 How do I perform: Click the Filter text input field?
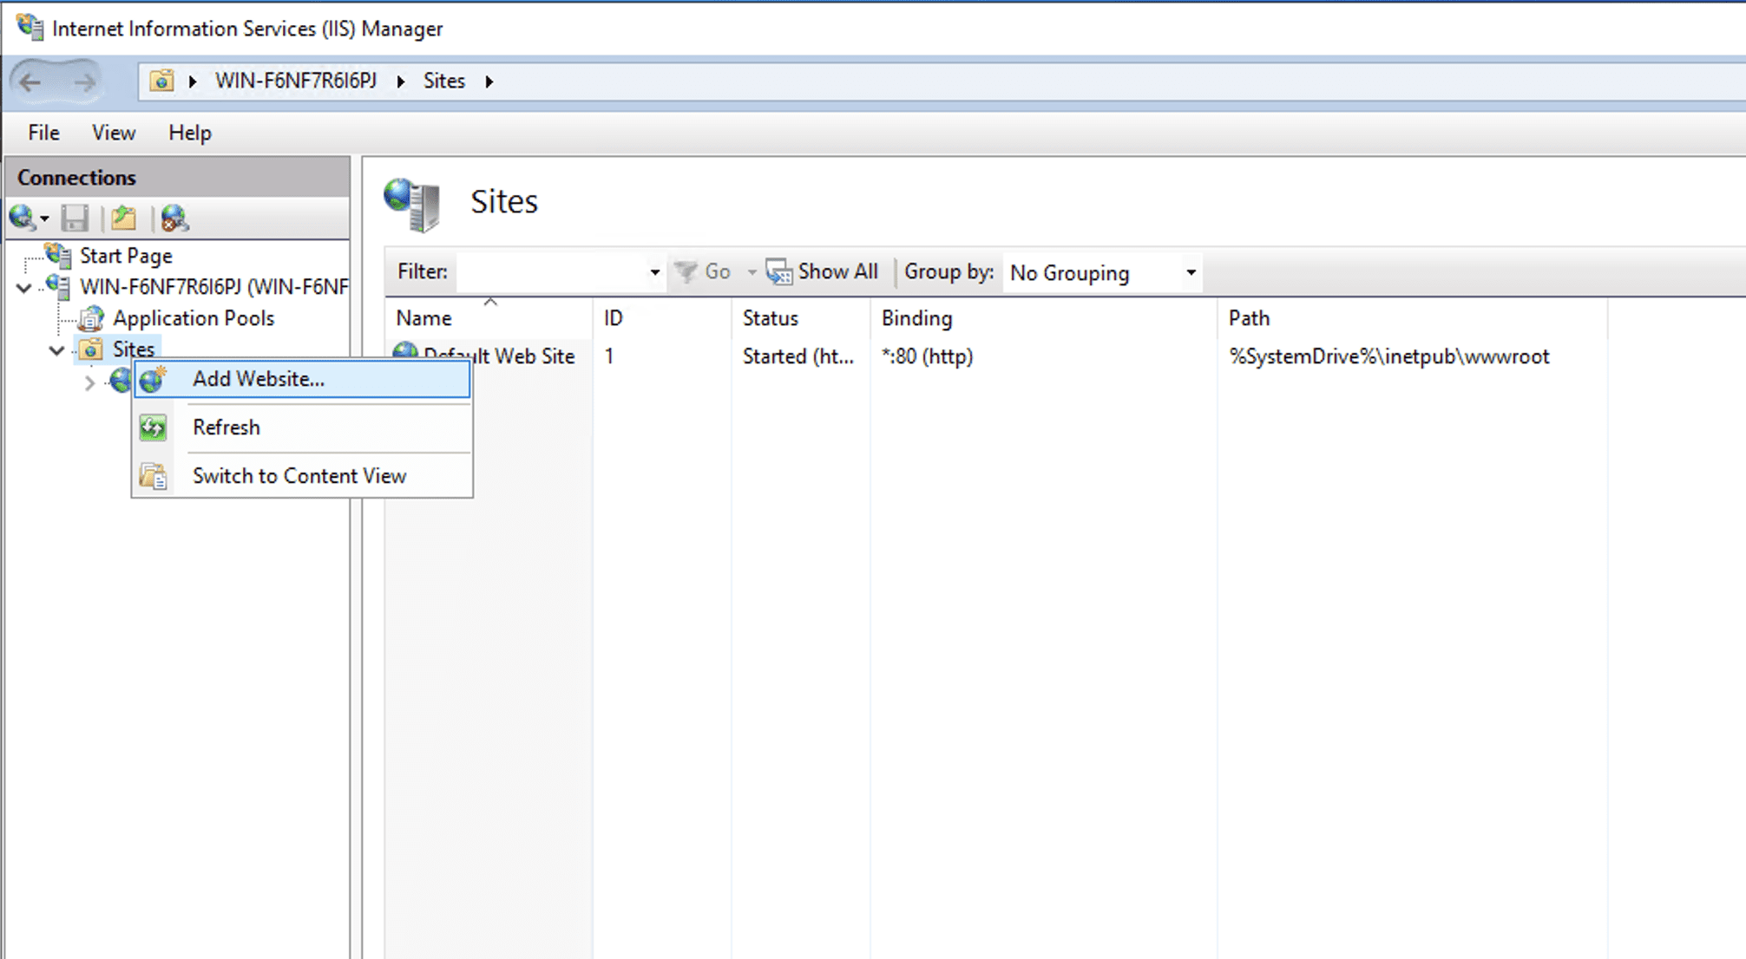pos(551,273)
